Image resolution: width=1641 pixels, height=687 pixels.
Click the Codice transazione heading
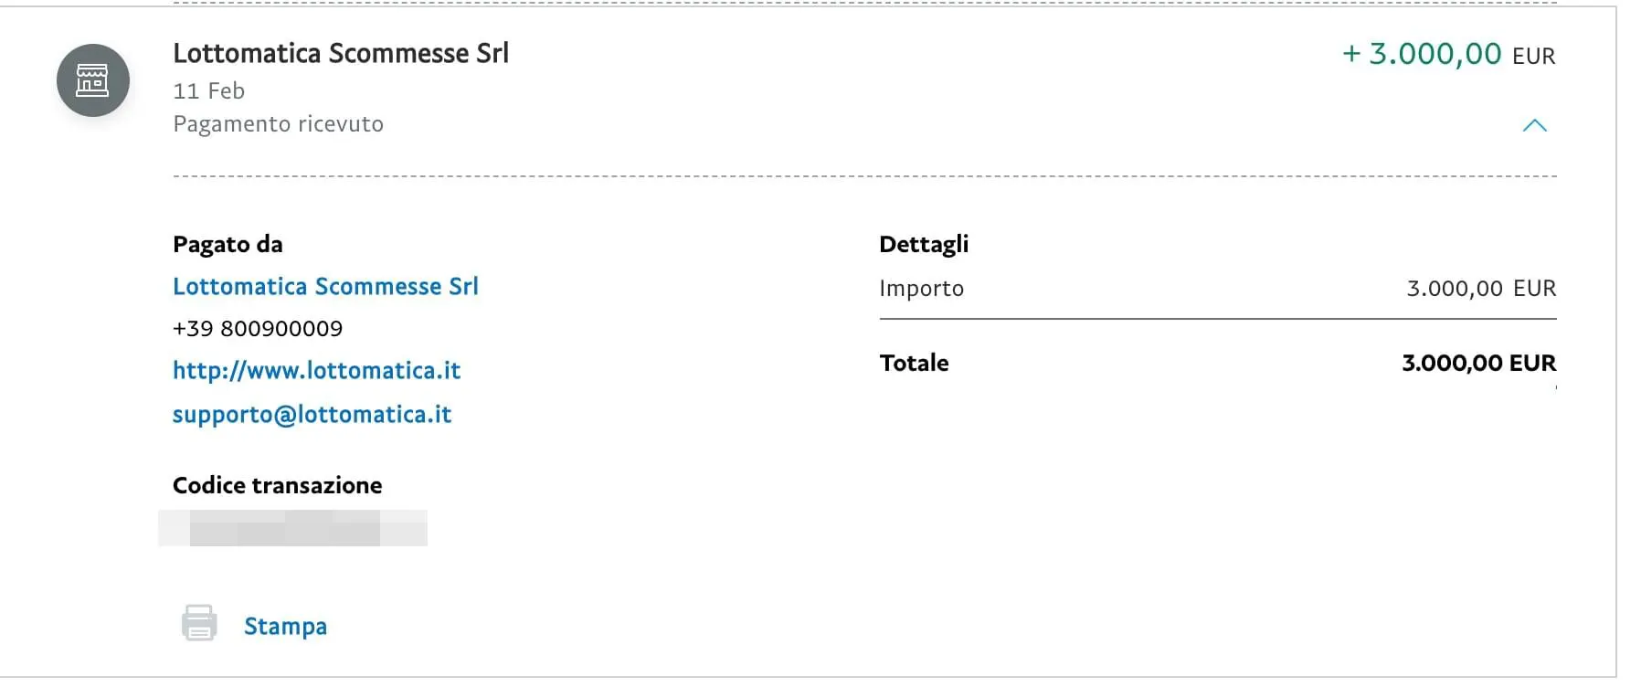(278, 485)
